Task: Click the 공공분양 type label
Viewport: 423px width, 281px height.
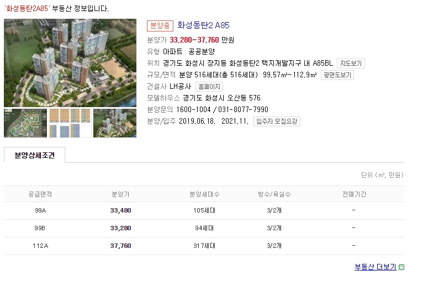Action: point(202,51)
